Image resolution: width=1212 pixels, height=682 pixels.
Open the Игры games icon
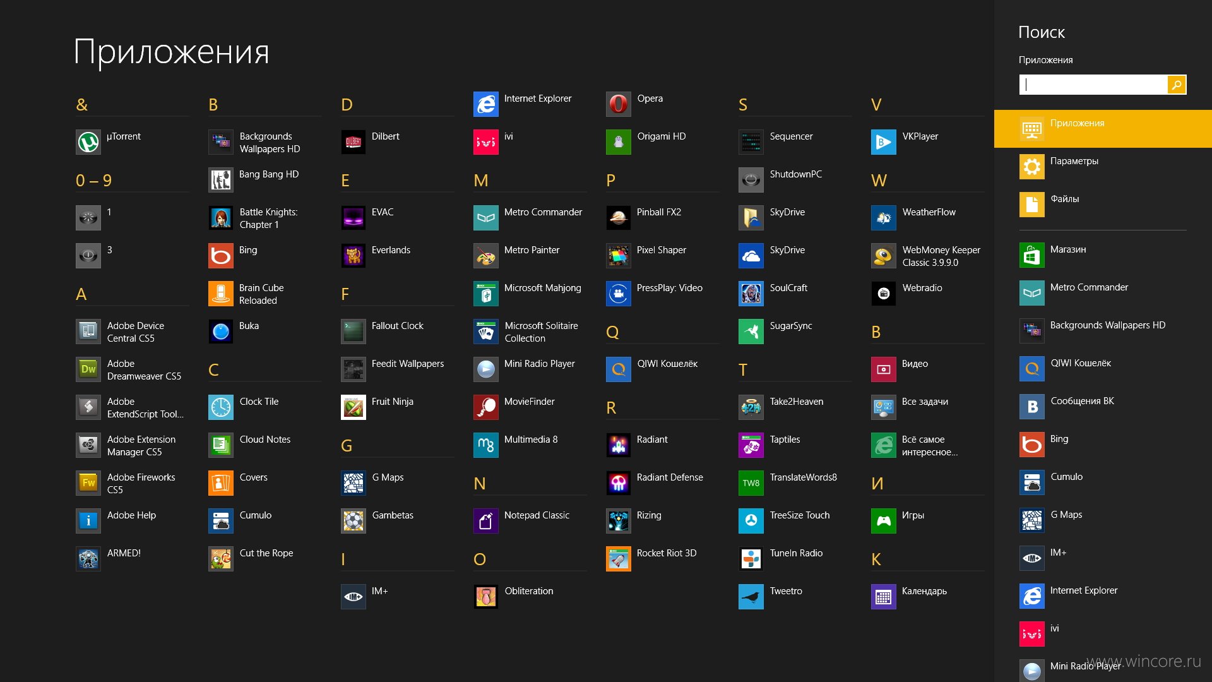[x=884, y=521]
